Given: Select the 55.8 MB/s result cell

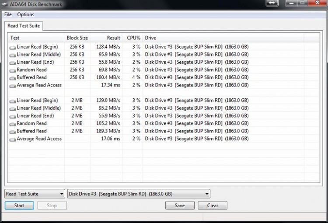Looking at the screenshot, I should click(109, 62).
